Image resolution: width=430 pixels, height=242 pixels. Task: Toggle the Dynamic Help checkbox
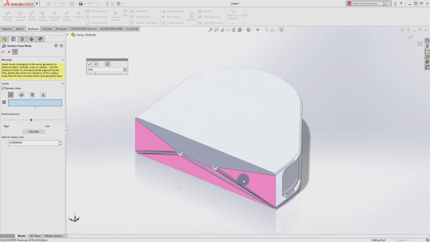[x=3, y=88]
